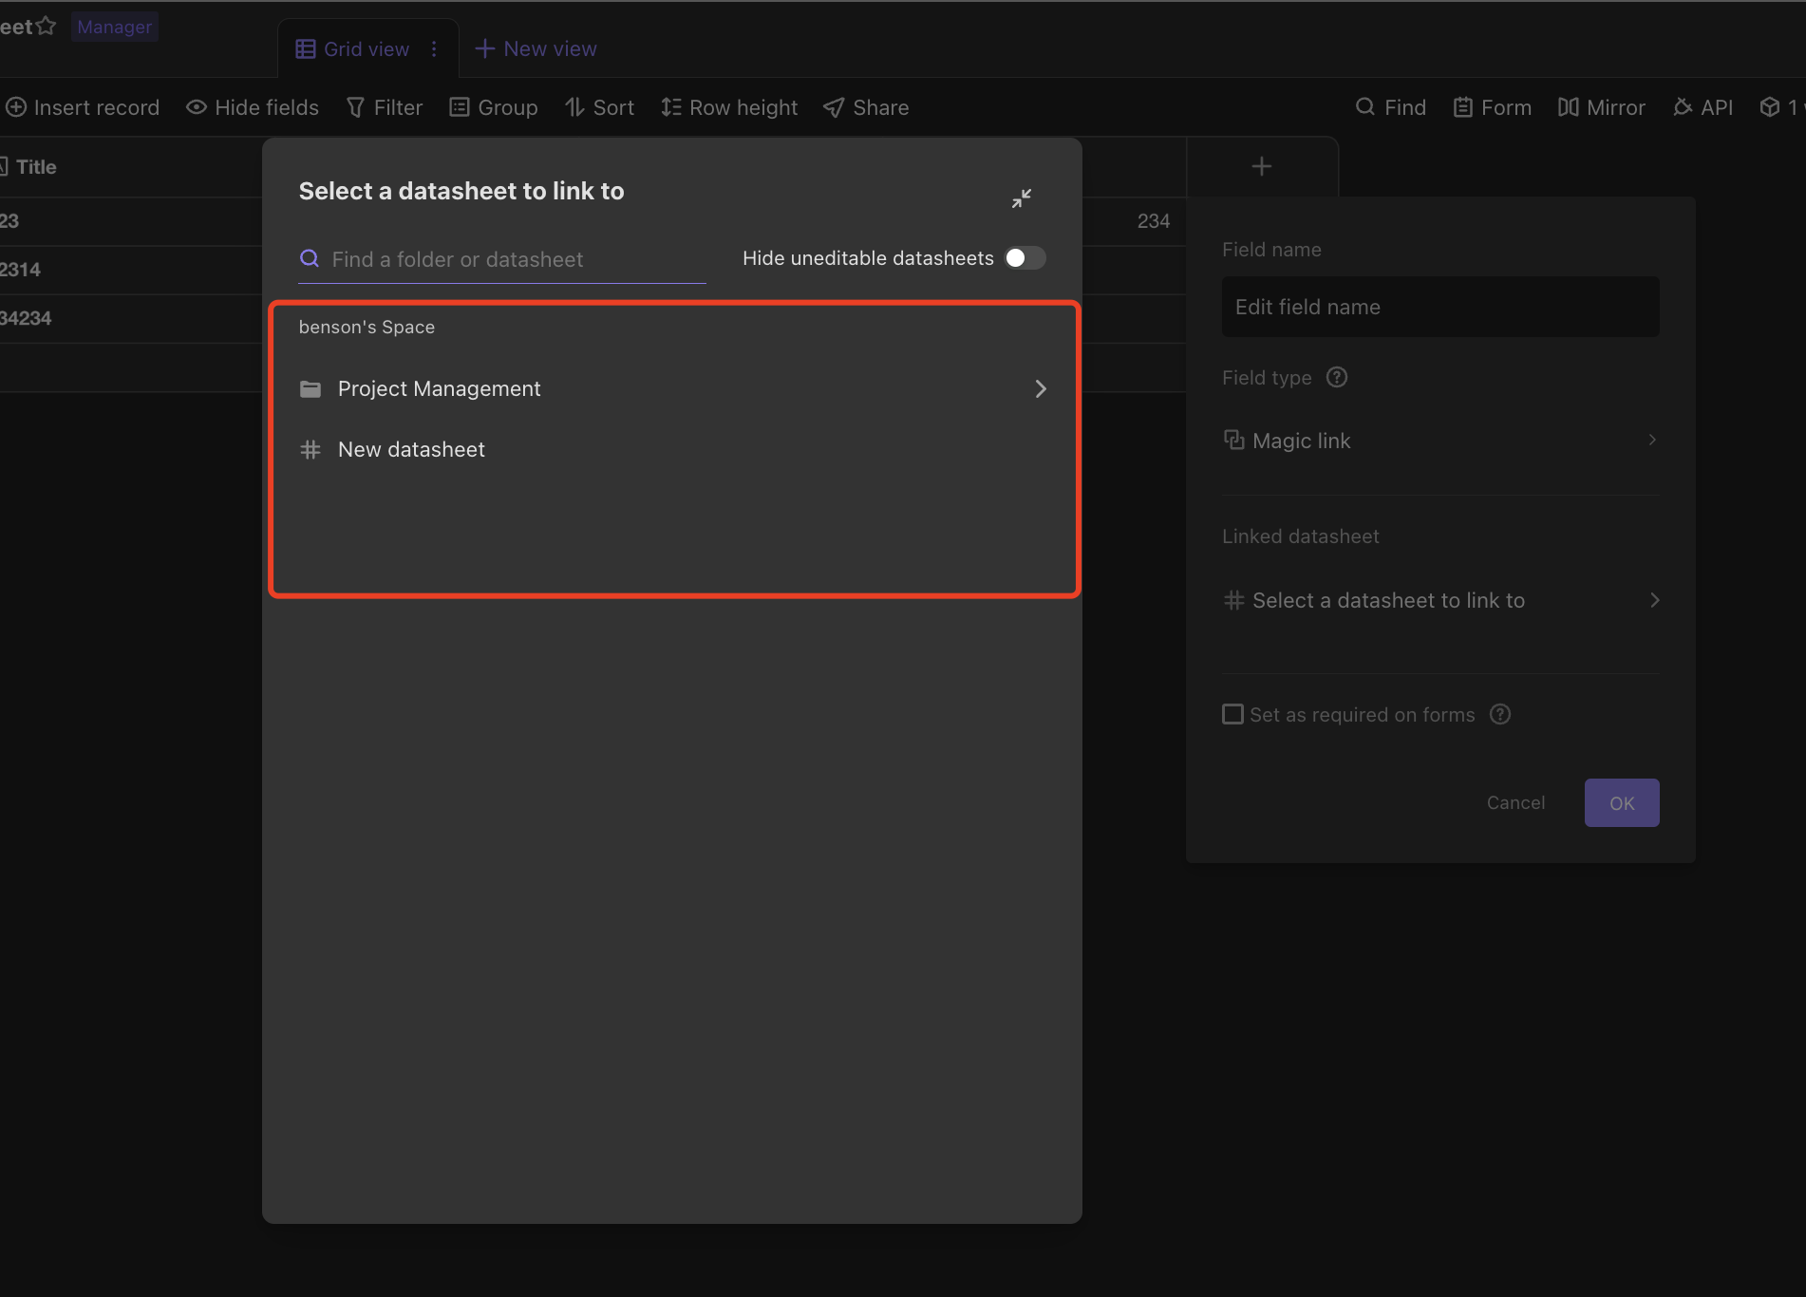Click the Find magnifier icon
Screen dimensions: 1806x1297
coord(1365,107)
